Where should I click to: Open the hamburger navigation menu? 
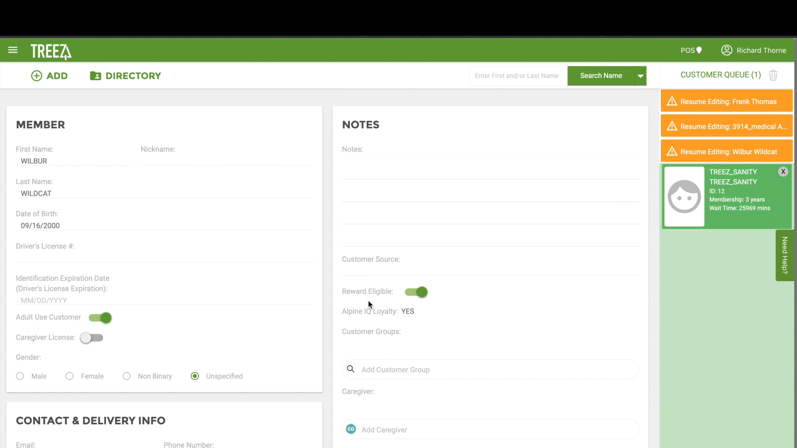pos(13,50)
